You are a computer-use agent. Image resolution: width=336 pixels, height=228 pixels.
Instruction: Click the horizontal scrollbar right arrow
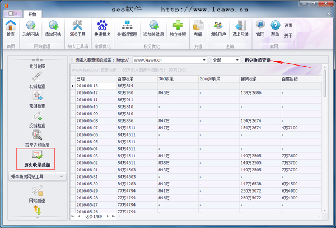click(319, 216)
